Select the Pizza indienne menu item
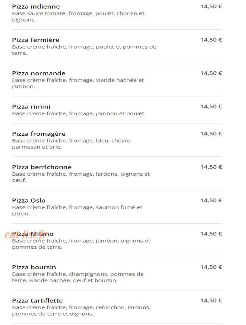246x325 pixels. [36, 7]
